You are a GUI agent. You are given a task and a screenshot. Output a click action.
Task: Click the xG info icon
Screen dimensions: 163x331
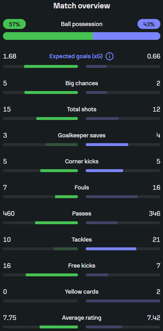[x=110, y=56]
